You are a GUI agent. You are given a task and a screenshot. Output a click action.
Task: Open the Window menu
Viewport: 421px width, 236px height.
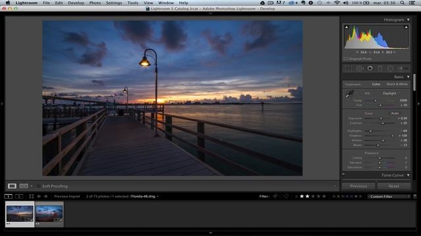click(x=166, y=3)
